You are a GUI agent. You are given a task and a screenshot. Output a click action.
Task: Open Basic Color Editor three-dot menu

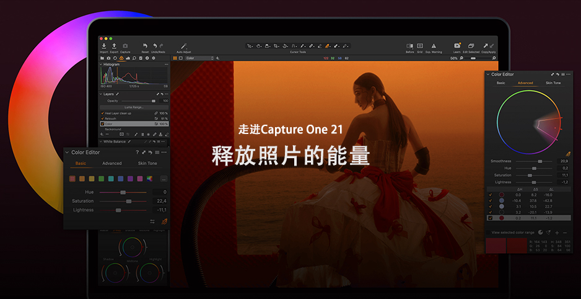164,153
